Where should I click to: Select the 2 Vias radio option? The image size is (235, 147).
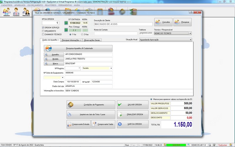[82, 34]
